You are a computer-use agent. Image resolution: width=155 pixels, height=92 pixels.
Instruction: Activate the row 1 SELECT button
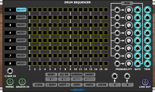pyautogui.click(x=21, y=10)
